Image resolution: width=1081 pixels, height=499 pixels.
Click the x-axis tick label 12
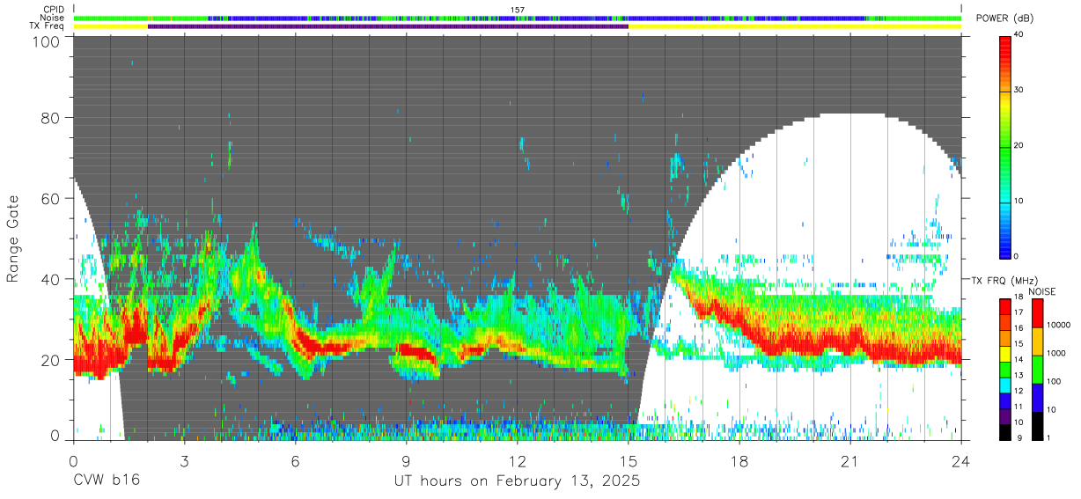click(517, 461)
